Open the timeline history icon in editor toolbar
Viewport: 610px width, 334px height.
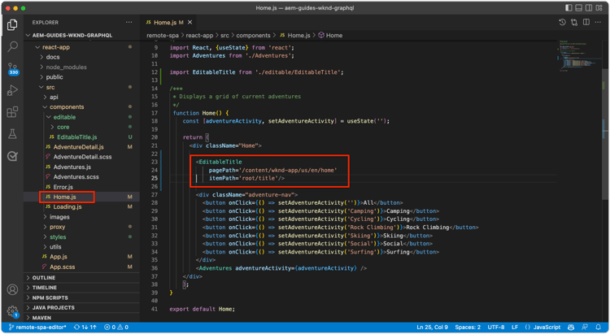point(562,22)
